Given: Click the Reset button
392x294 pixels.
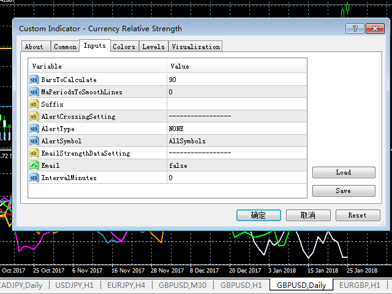Looking at the screenshot, I should coord(358,215).
